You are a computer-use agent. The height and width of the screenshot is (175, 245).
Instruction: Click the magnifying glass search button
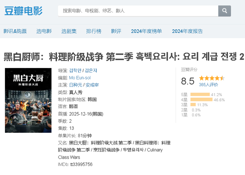[x=224, y=11]
